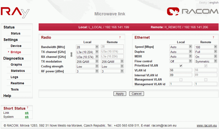
Task: Click the Remote Bandwidth field showing 28
Action: tap(112, 47)
